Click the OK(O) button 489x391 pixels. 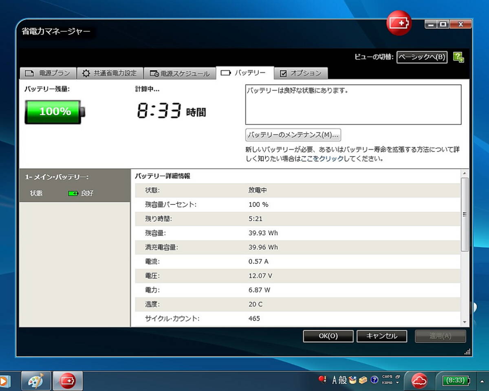click(x=328, y=336)
